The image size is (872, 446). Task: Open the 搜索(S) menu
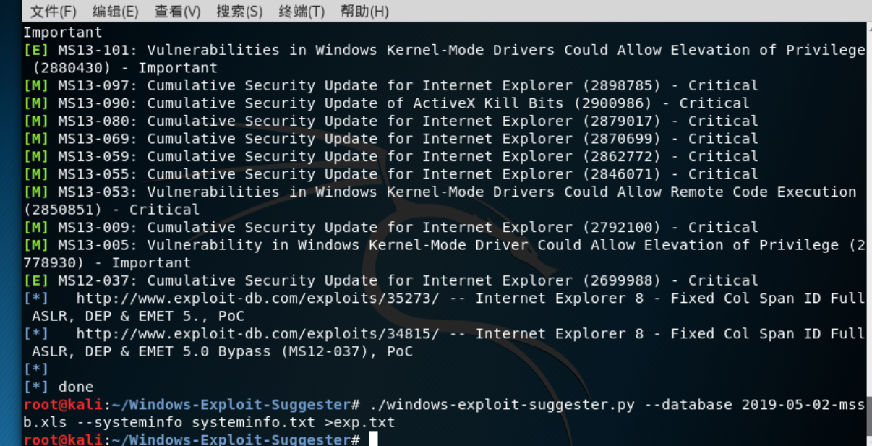click(x=239, y=12)
